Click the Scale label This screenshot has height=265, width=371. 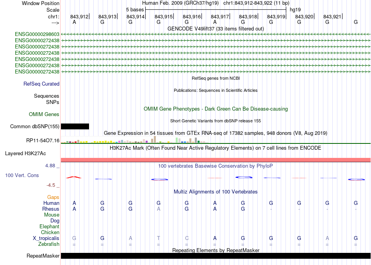pos(53,10)
